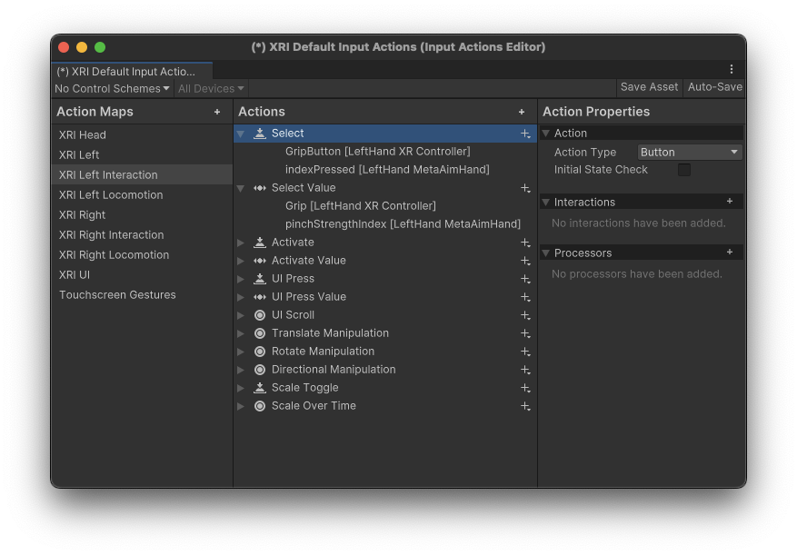Screen dimensions: 797x555
Task: Open the kebab options menu
Action: click(x=732, y=69)
